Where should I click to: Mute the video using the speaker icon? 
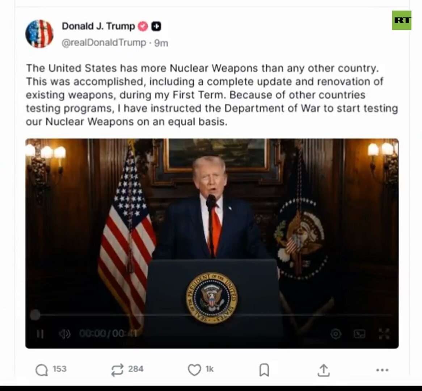tap(64, 334)
